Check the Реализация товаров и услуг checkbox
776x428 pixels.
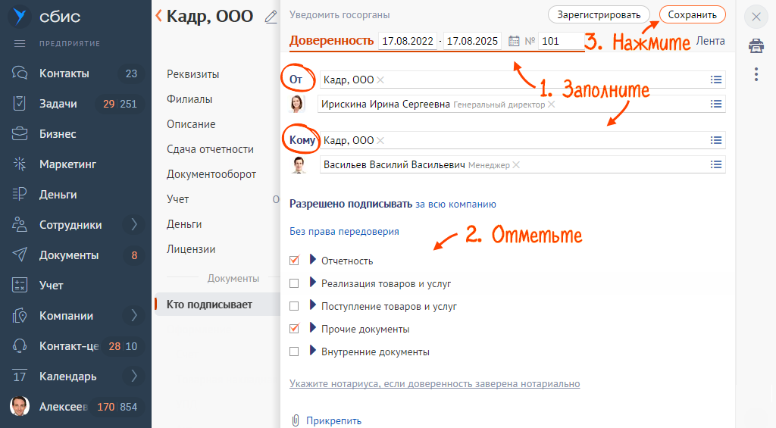pyautogui.click(x=295, y=283)
